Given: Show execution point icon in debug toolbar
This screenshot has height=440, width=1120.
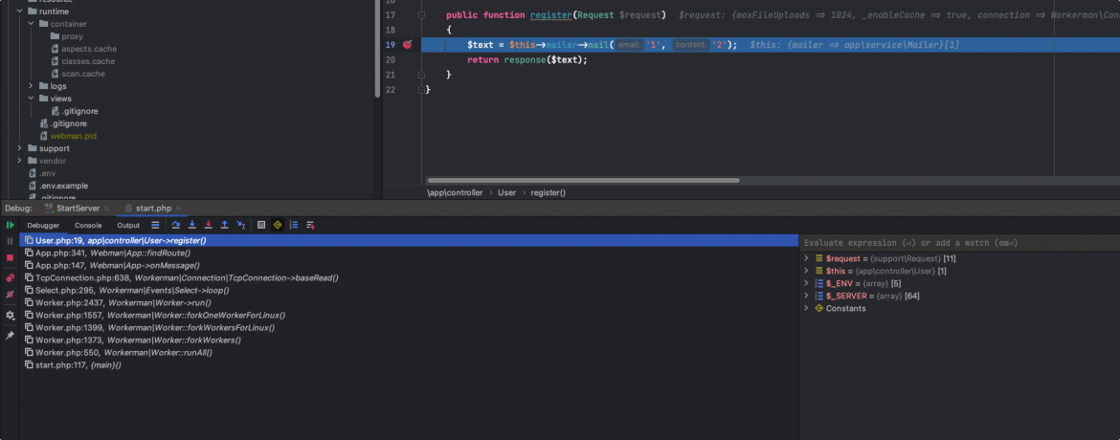Looking at the screenshot, I should pyautogui.click(x=155, y=225).
